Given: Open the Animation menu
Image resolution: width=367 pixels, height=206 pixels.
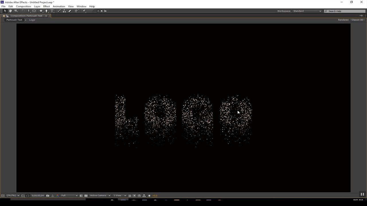Looking at the screenshot, I should point(59,6).
